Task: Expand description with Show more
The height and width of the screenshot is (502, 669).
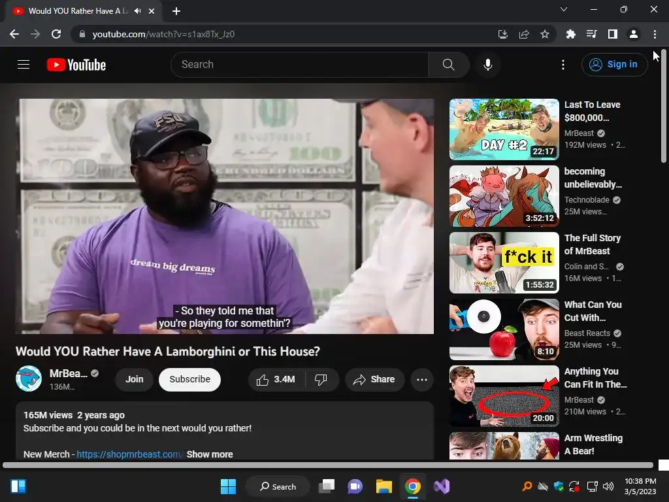Action: click(210, 454)
